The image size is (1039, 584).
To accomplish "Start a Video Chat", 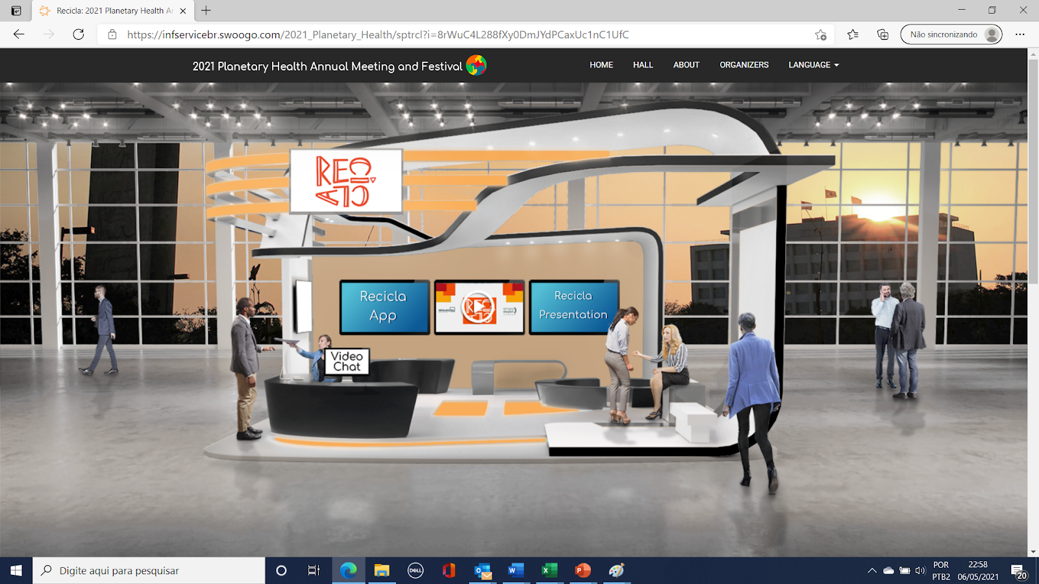I will (x=347, y=361).
